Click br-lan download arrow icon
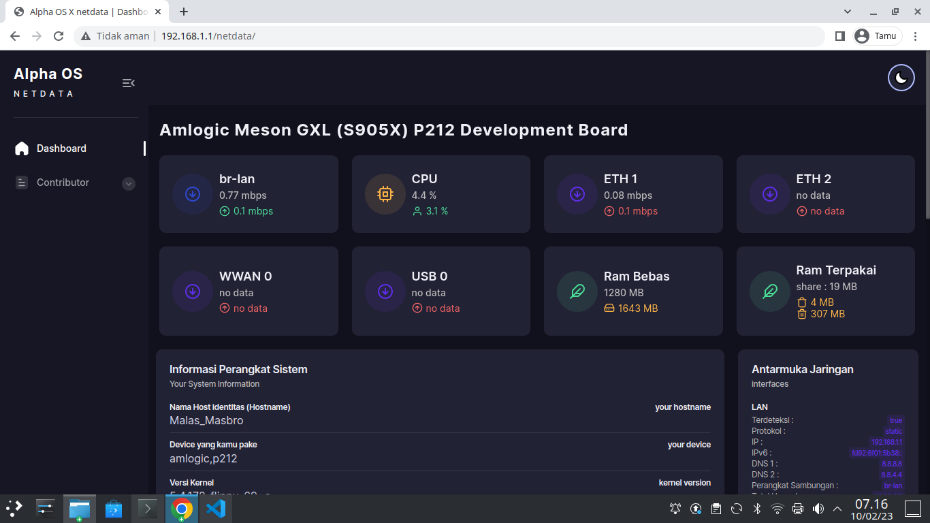The width and height of the screenshot is (930, 523). 193,194
